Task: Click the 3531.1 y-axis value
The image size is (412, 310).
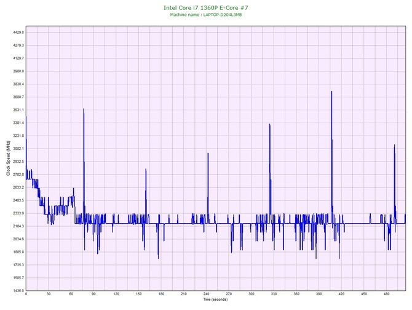Action: tap(18, 110)
